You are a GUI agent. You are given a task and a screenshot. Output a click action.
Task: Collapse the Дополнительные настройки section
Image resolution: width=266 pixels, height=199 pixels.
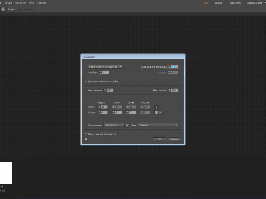86,81
